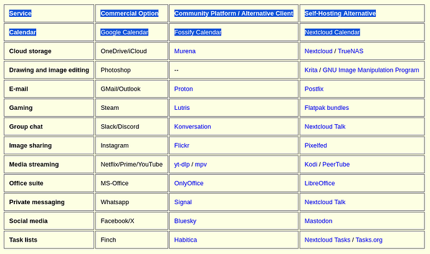The width and height of the screenshot is (430, 254).
Task: Open the TrueNAS link
Action: click(x=350, y=51)
